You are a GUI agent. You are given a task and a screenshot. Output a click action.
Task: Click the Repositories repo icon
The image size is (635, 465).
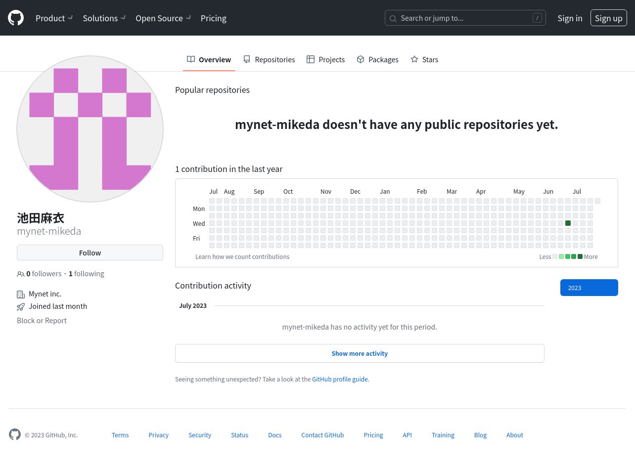pos(247,59)
